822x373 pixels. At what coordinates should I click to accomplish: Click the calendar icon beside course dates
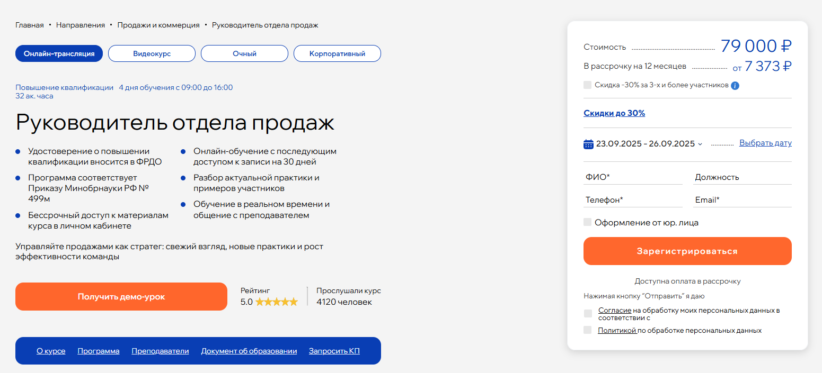[588, 144]
